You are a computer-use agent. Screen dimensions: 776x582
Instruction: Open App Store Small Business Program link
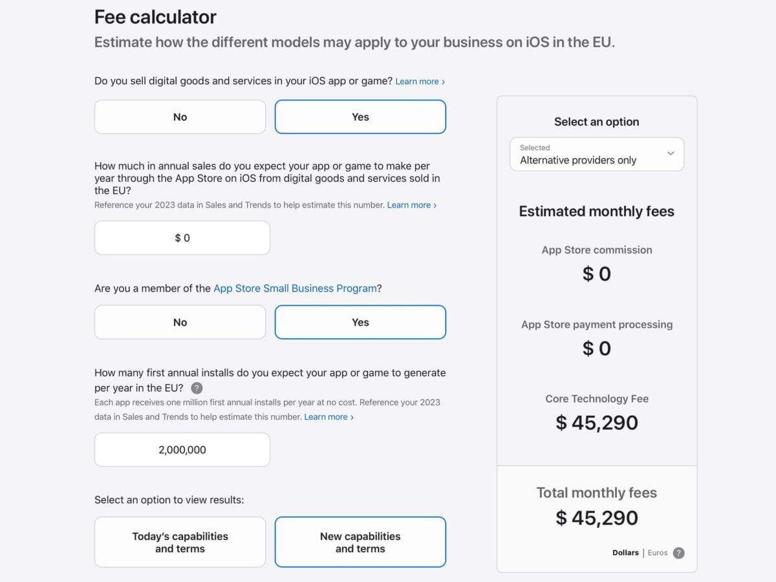295,288
